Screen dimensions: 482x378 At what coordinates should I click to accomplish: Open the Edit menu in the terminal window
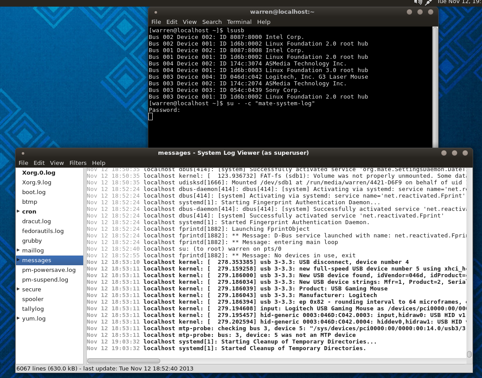coord(172,22)
